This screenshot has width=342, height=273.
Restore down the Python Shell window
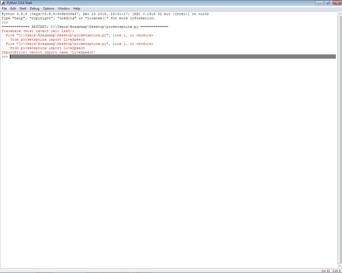click(x=328, y=3)
